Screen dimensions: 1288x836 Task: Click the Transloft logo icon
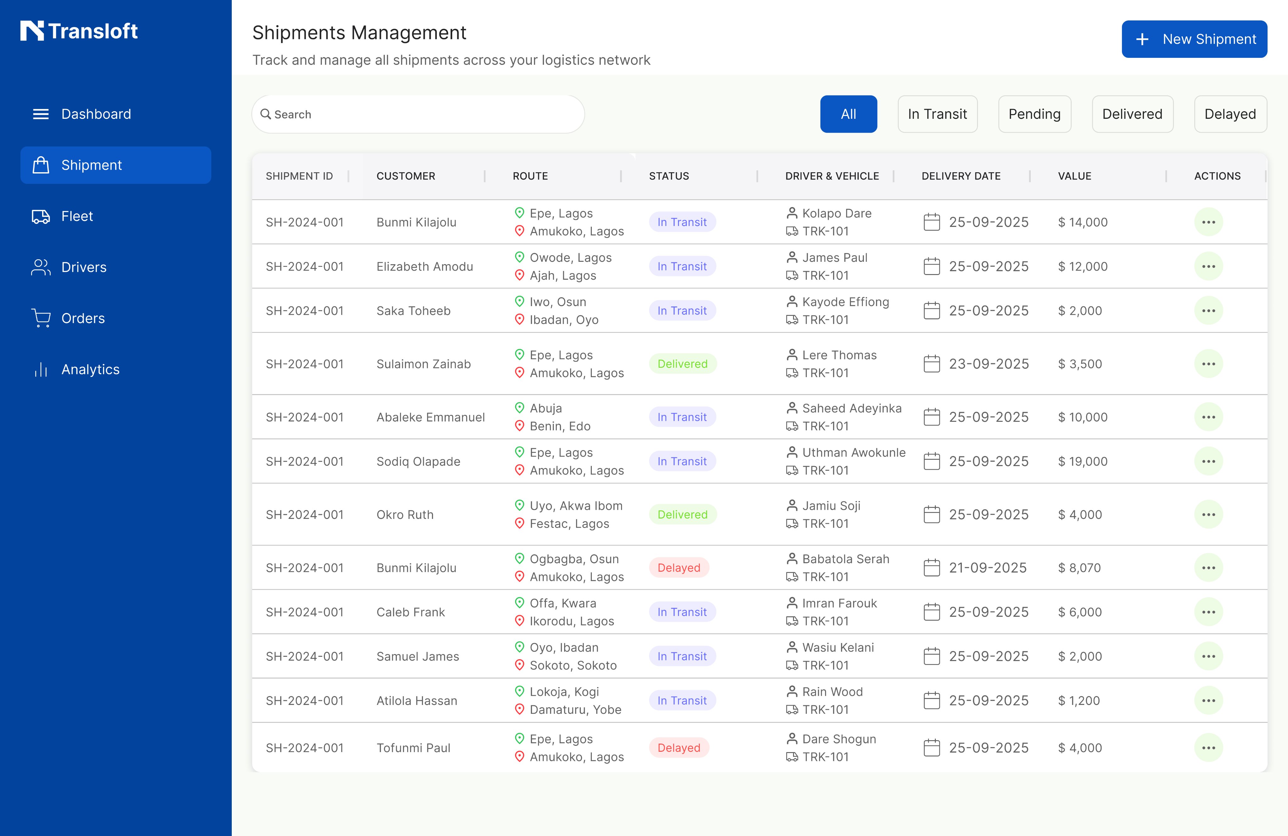tap(32, 31)
